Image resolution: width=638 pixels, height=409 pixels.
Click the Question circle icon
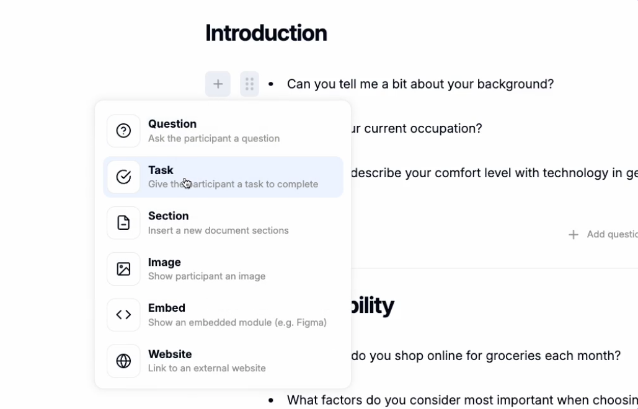123,131
